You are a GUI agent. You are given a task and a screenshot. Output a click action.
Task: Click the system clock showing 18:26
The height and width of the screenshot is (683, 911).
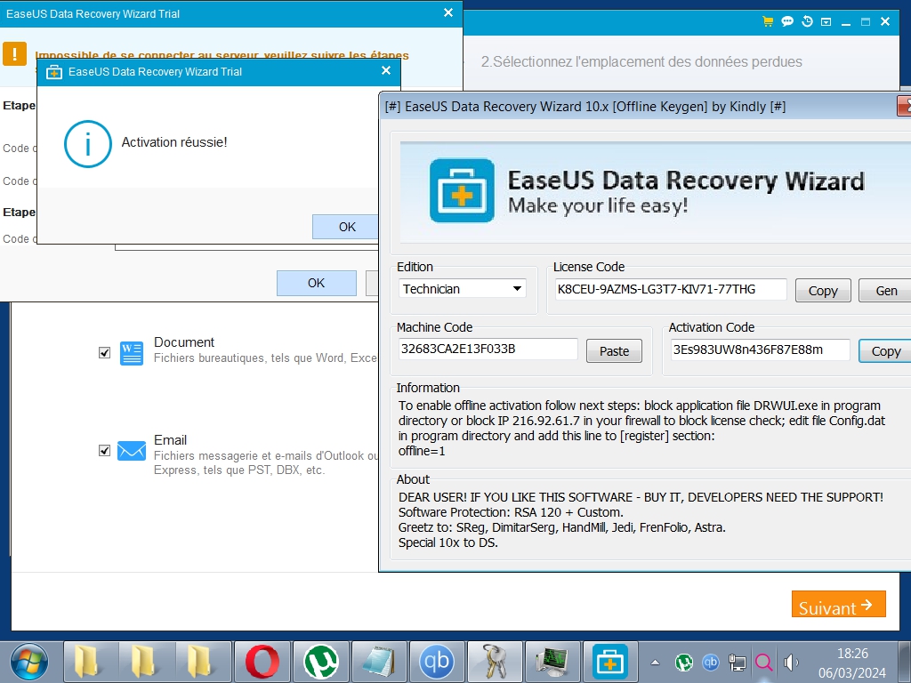pyautogui.click(x=852, y=662)
